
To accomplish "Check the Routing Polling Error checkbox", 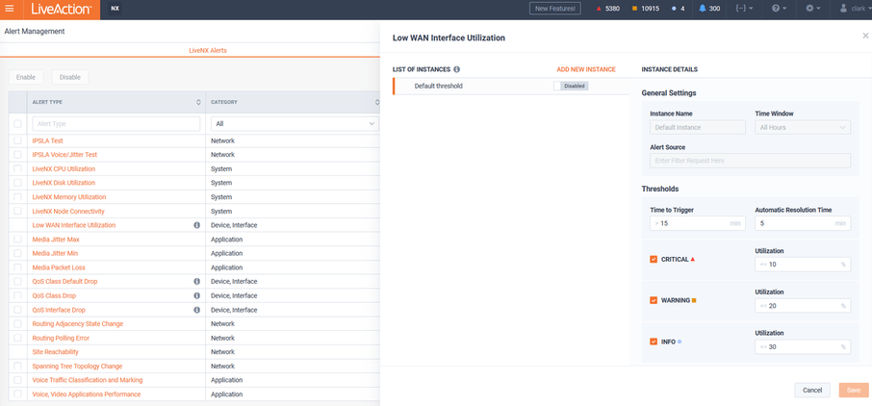I will coord(17,338).
